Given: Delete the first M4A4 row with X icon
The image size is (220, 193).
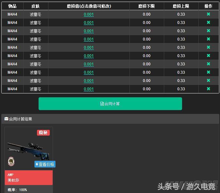Looking at the screenshot, I should [x=208, y=14].
